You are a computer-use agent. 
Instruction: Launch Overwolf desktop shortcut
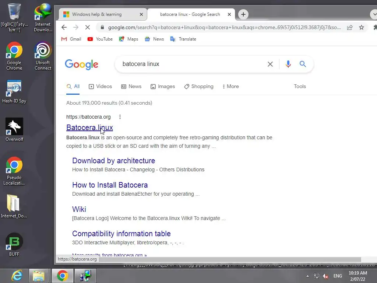click(x=14, y=129)
